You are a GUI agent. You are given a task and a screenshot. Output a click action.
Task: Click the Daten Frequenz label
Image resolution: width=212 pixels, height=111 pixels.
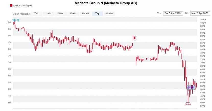click(x=21, y=14)
